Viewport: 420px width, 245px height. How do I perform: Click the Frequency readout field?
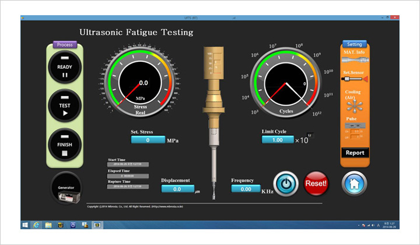point(246,189)
